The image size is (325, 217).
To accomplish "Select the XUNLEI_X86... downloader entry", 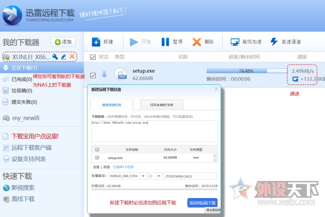I will pyautogui.click(x=31, y=57).
